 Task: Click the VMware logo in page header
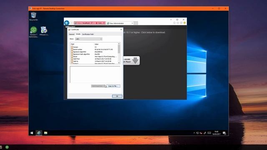[x=70, y=27]
